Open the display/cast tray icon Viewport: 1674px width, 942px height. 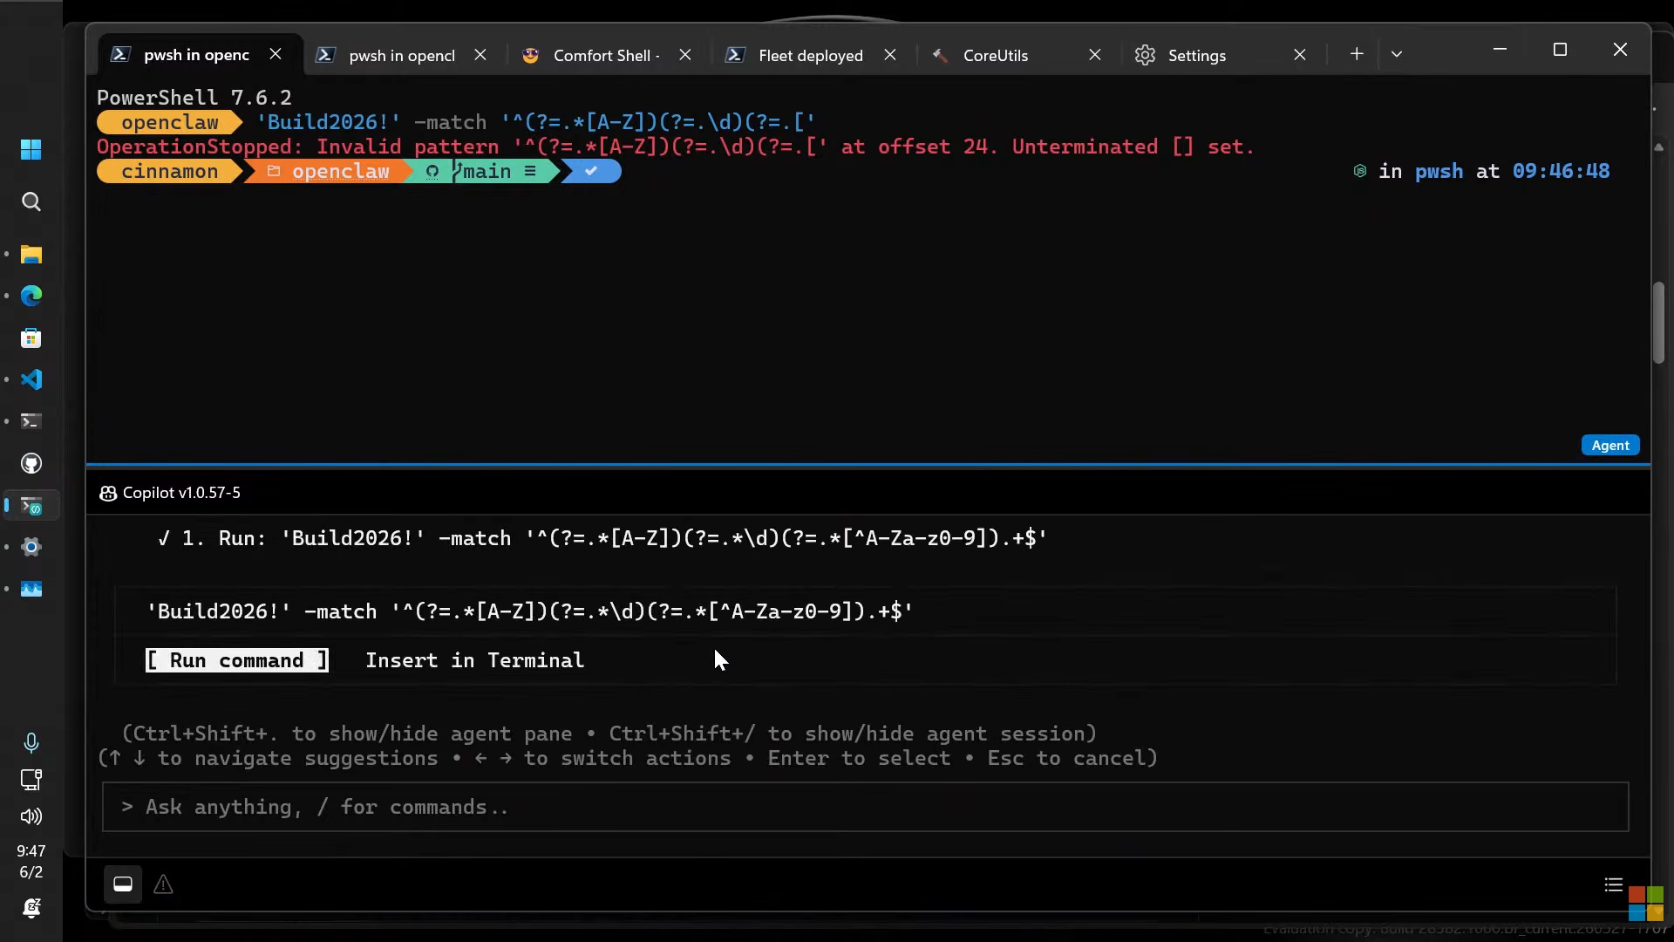31,780
